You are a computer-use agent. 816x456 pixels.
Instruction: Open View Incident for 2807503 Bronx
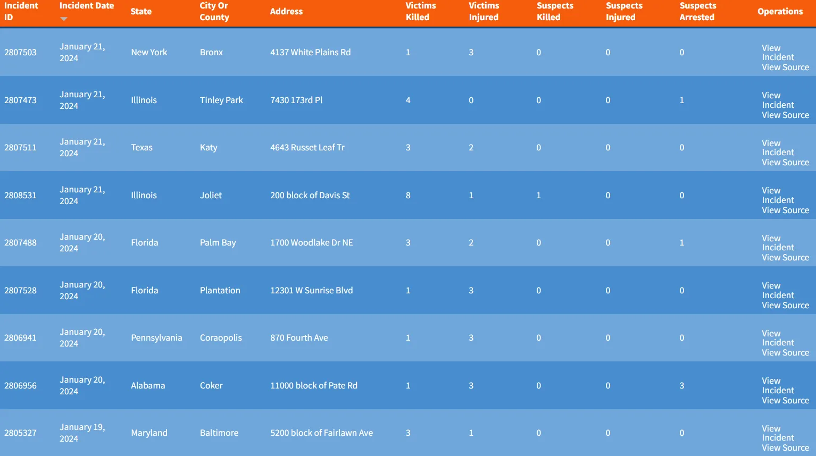pos(778,53)
